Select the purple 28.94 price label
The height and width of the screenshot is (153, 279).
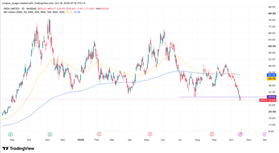272,97
